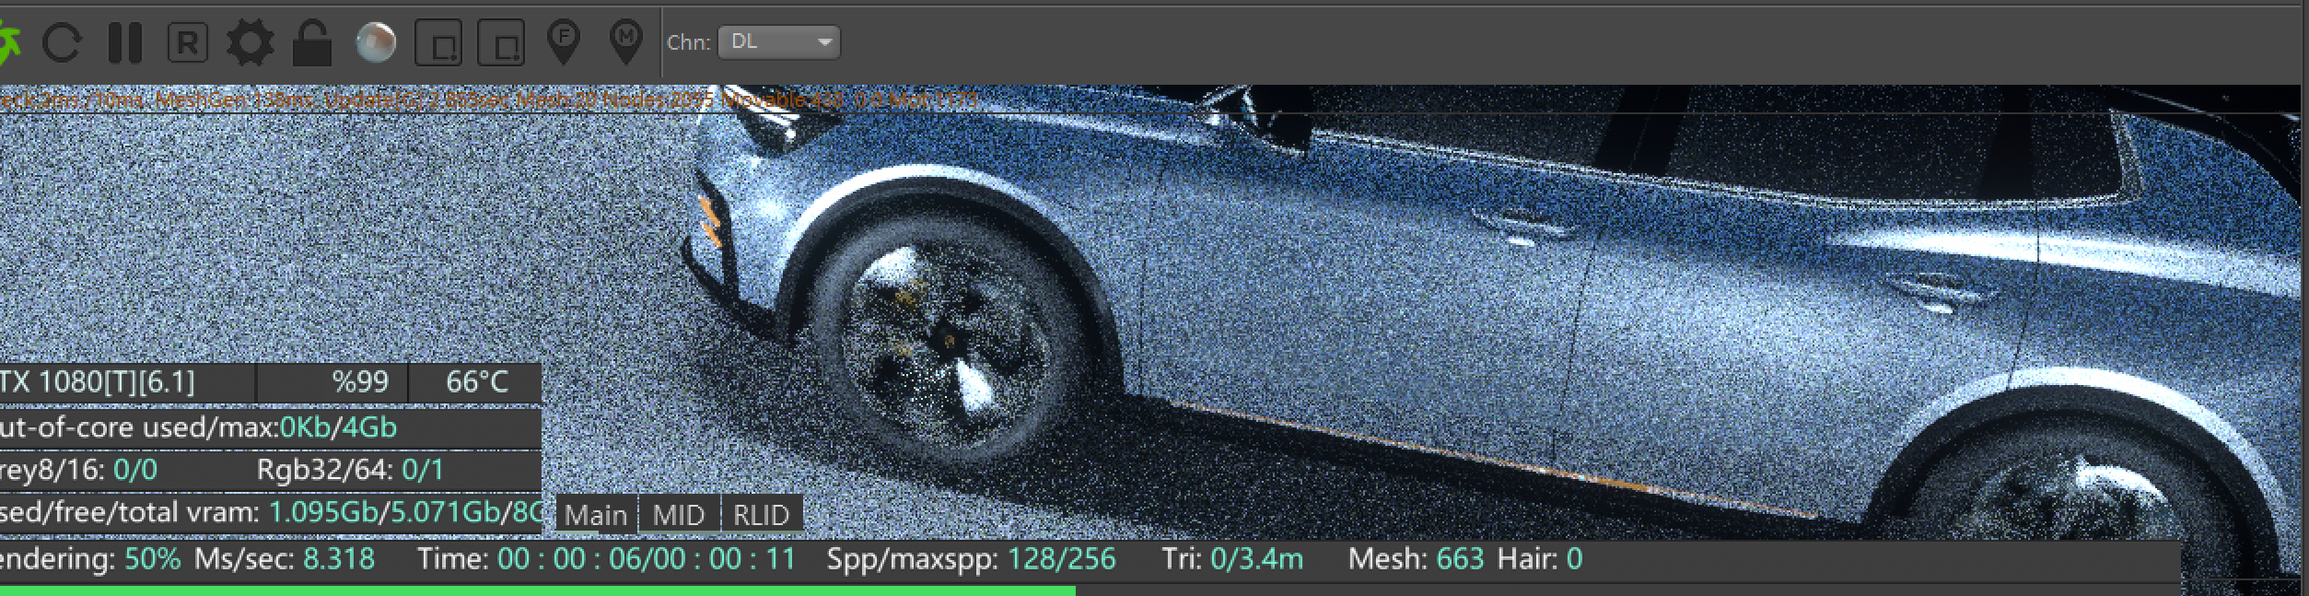
Task: Click the Tri 0/3.4m readout
Action: click(1232, 558)
